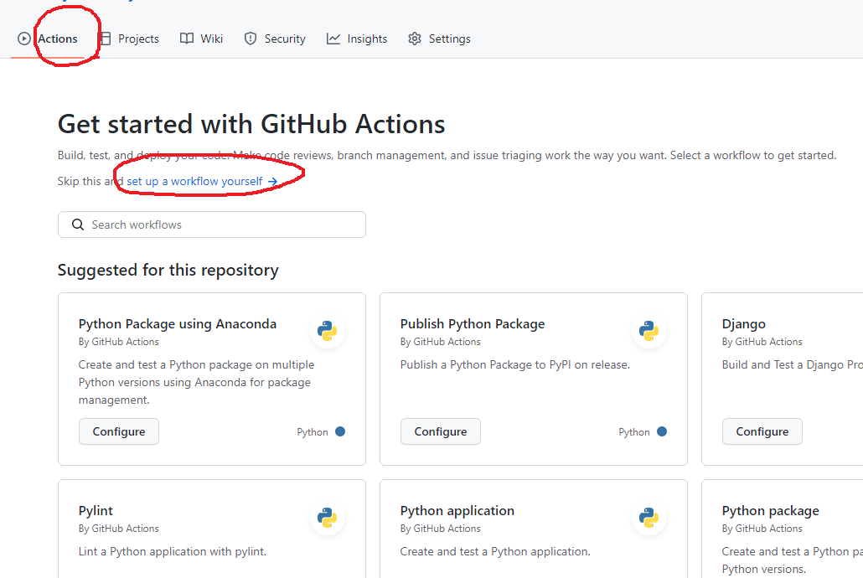Select the 'Django' card title
Image resolution: width=863 pixels, height=578 pixels.
(743, 323)
